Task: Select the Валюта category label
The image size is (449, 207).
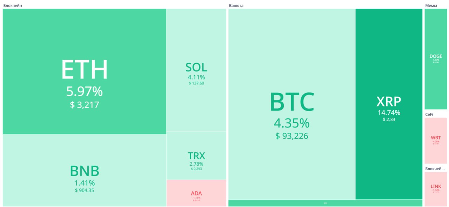Action: tap(236, 5)
